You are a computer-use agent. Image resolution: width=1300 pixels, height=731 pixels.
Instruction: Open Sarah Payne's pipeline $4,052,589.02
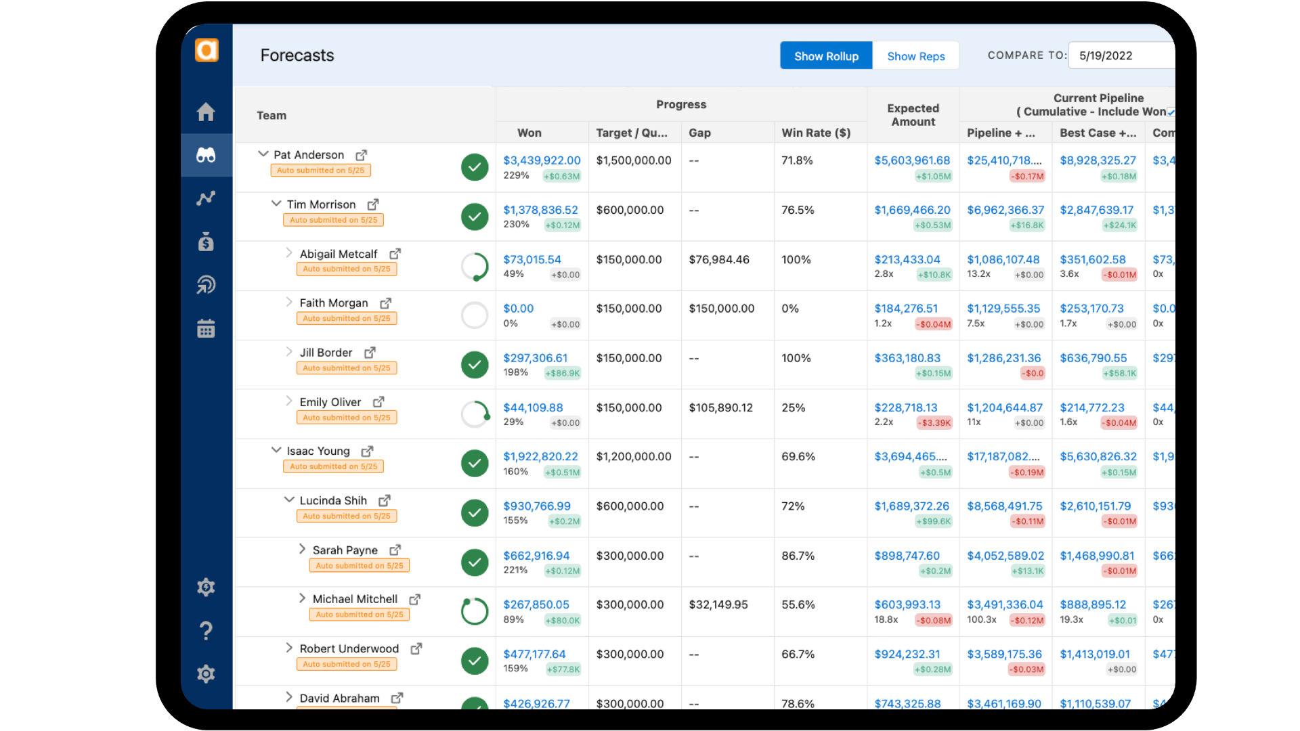(x=1005, y=556)
